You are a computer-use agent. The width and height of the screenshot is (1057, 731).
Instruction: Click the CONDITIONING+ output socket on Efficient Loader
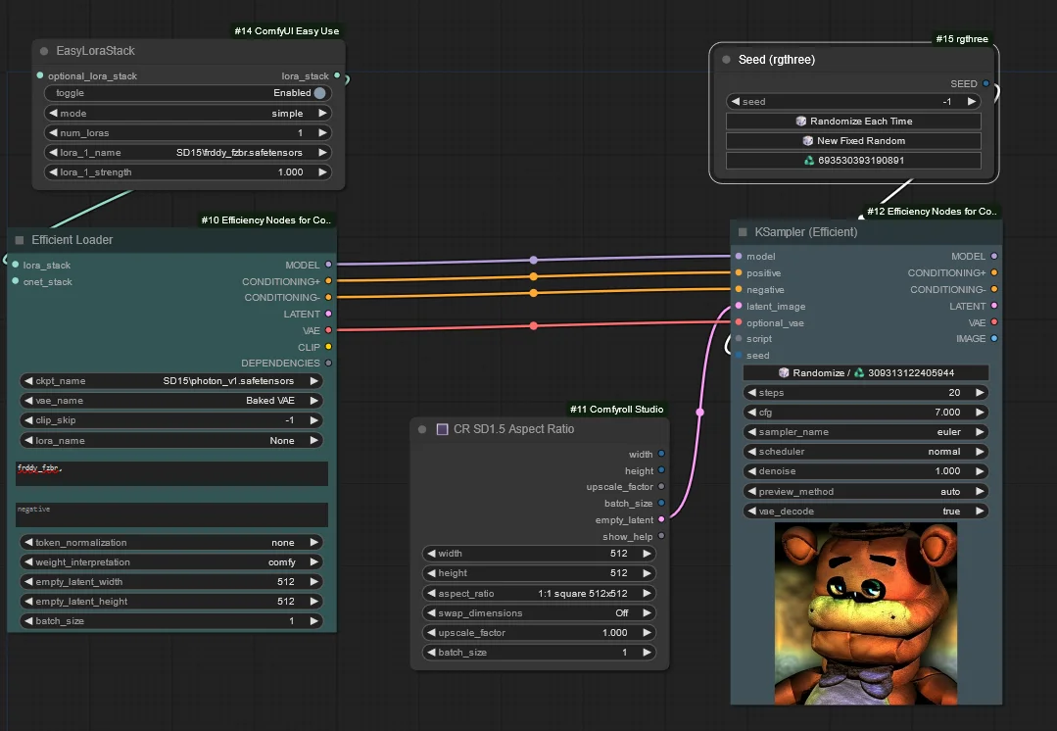(328, 281)
